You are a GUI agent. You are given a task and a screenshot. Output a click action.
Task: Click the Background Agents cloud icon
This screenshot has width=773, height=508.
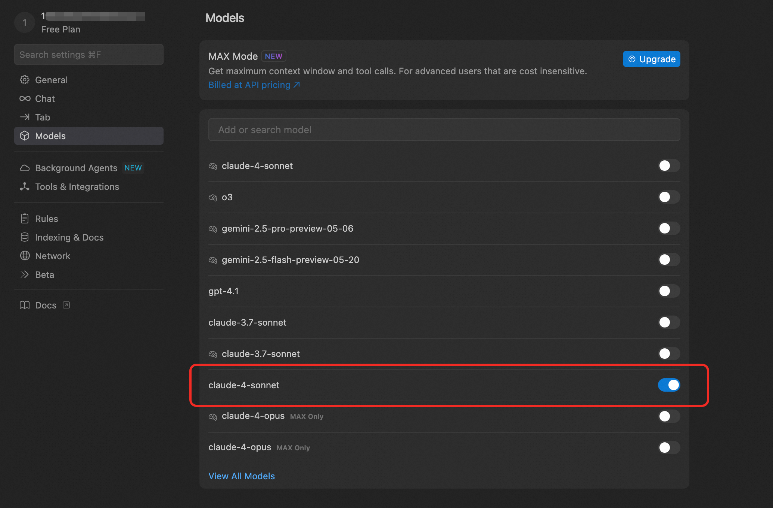pyautogui.click(x=25, y=168)
